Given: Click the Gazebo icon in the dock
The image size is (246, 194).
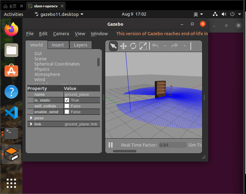Looking at the screenshot, I should 11,154.
